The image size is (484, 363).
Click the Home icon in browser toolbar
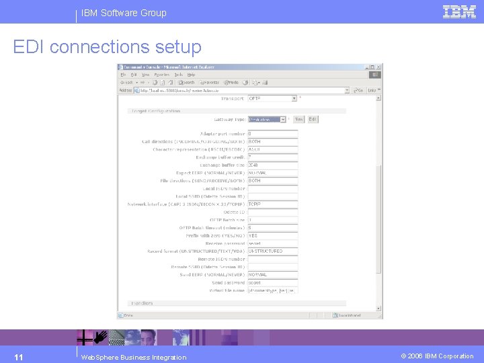coord(170,83)
